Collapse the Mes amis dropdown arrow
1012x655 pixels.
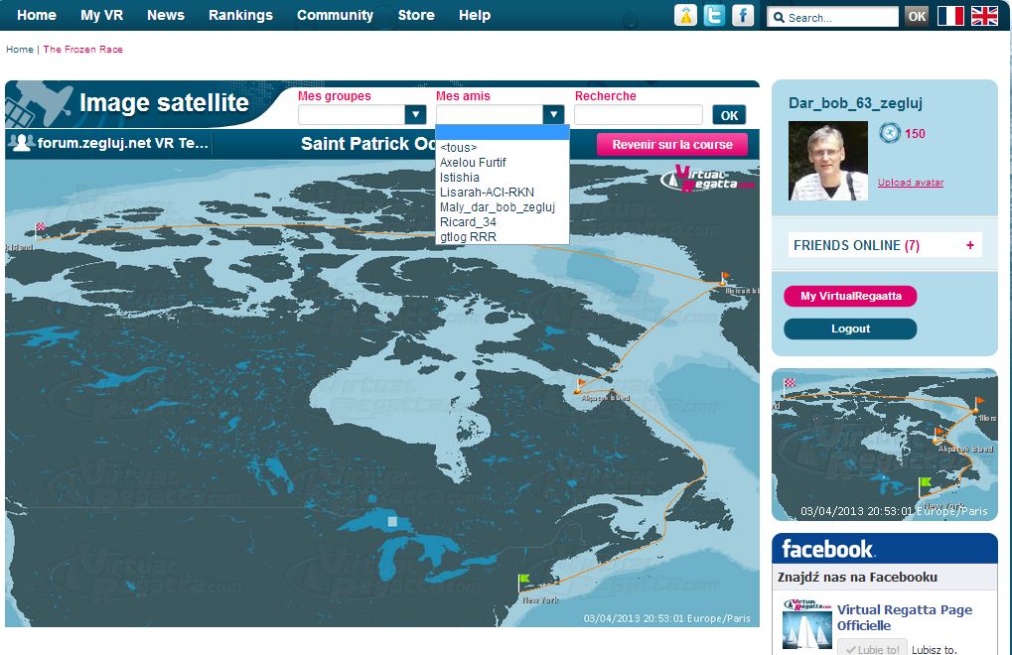tap(553, 115)
